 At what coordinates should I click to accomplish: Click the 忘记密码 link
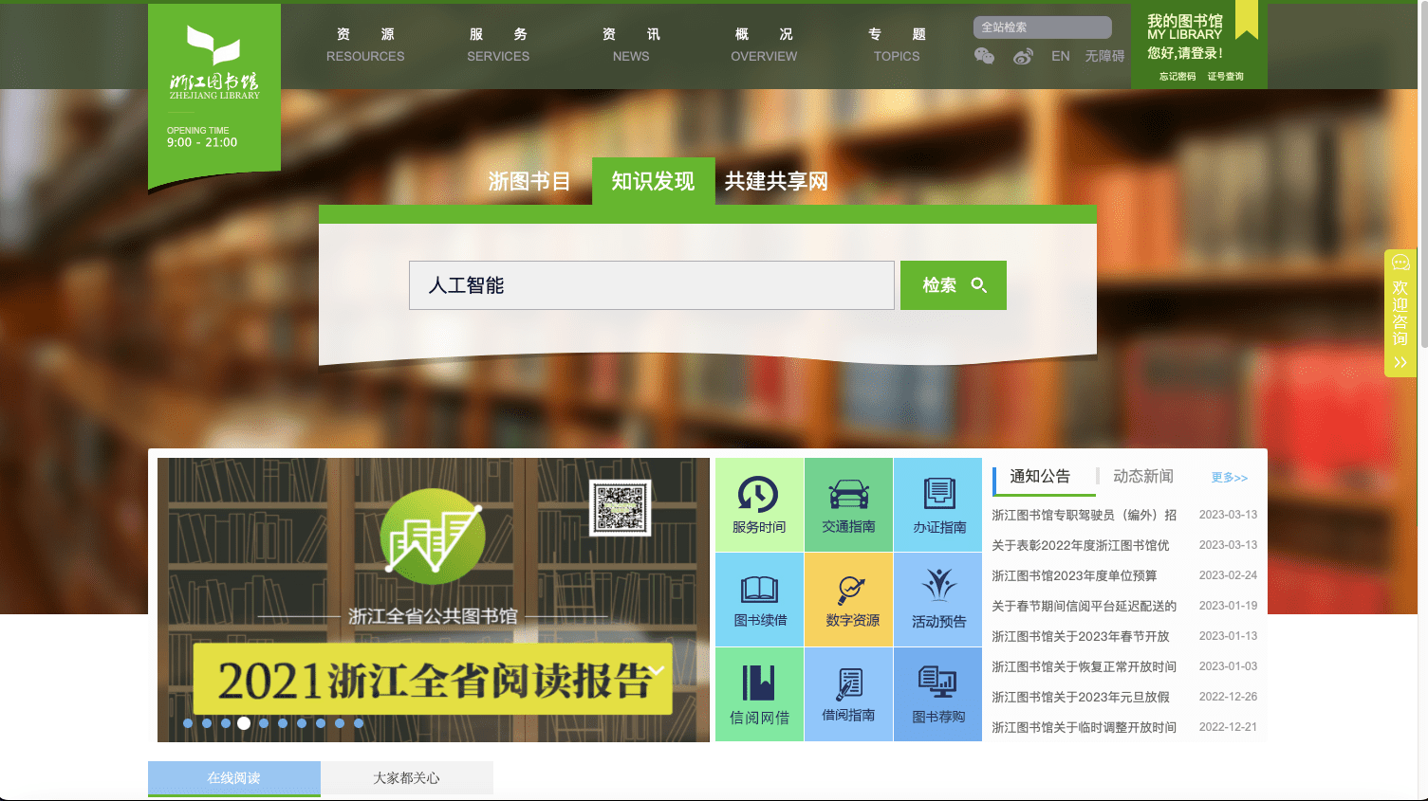1178,77
